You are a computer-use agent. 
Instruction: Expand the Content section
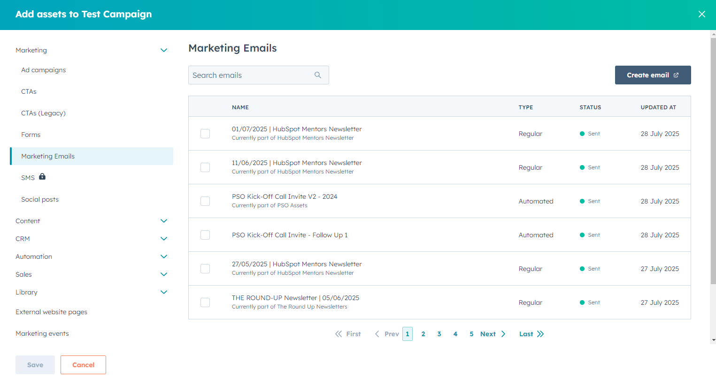pyautogui.click(x=164, y=220)
